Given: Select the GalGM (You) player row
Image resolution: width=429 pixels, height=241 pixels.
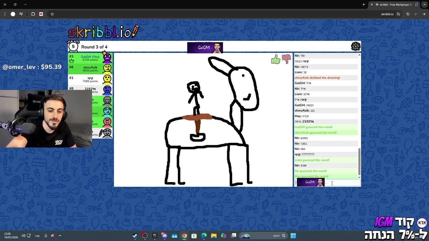Looking at the screenshot, I should pyautogui.click(x=90, y=58).
